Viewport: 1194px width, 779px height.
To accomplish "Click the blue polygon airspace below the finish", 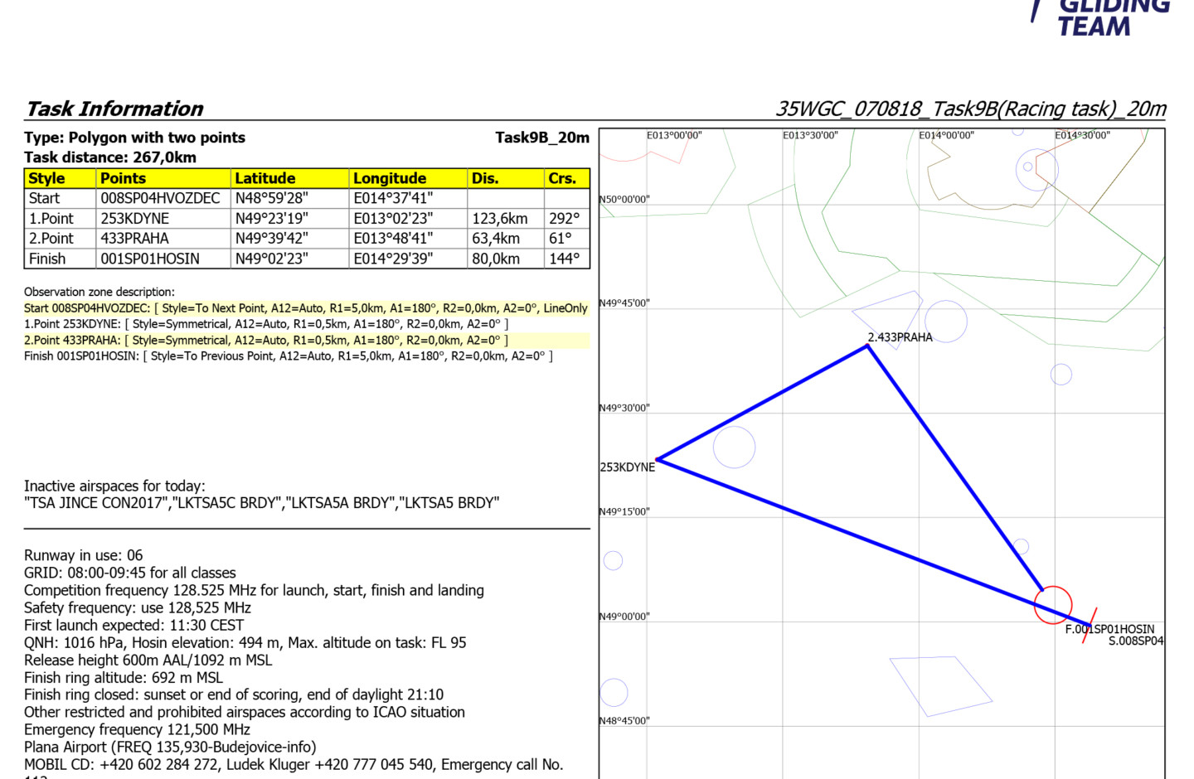I will (939, 685).
